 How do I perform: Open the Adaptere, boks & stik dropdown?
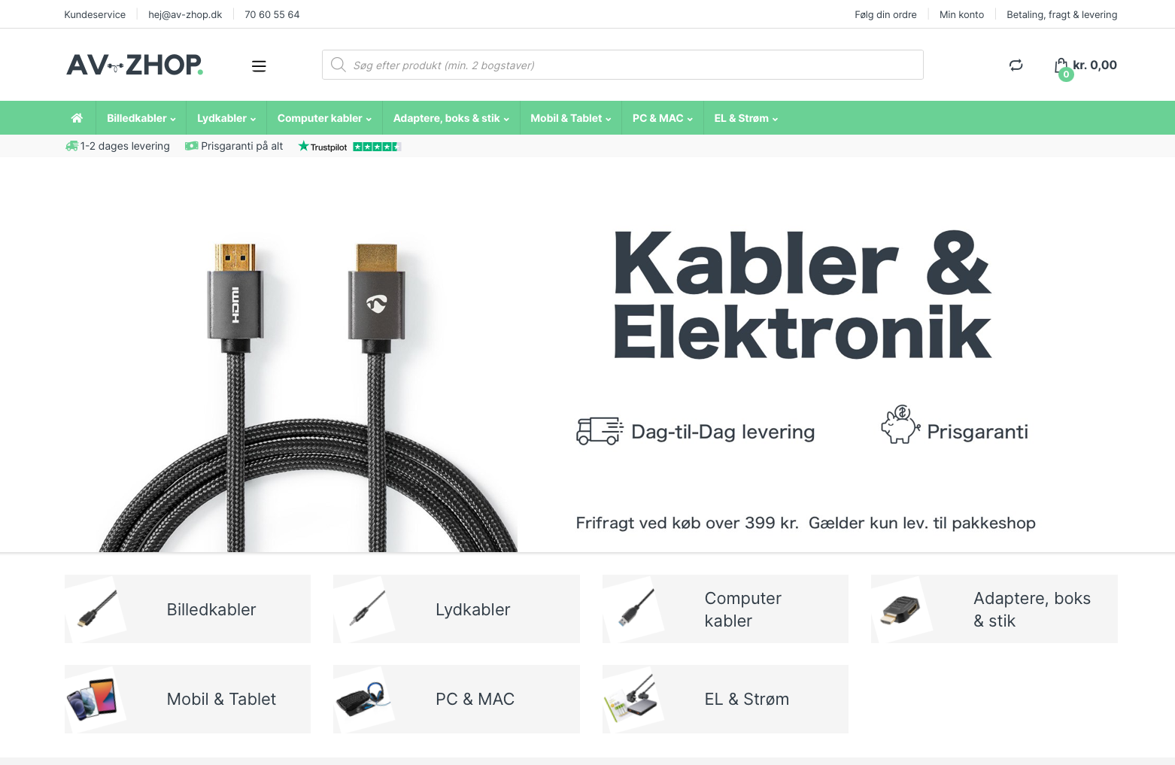click(451, 118)
